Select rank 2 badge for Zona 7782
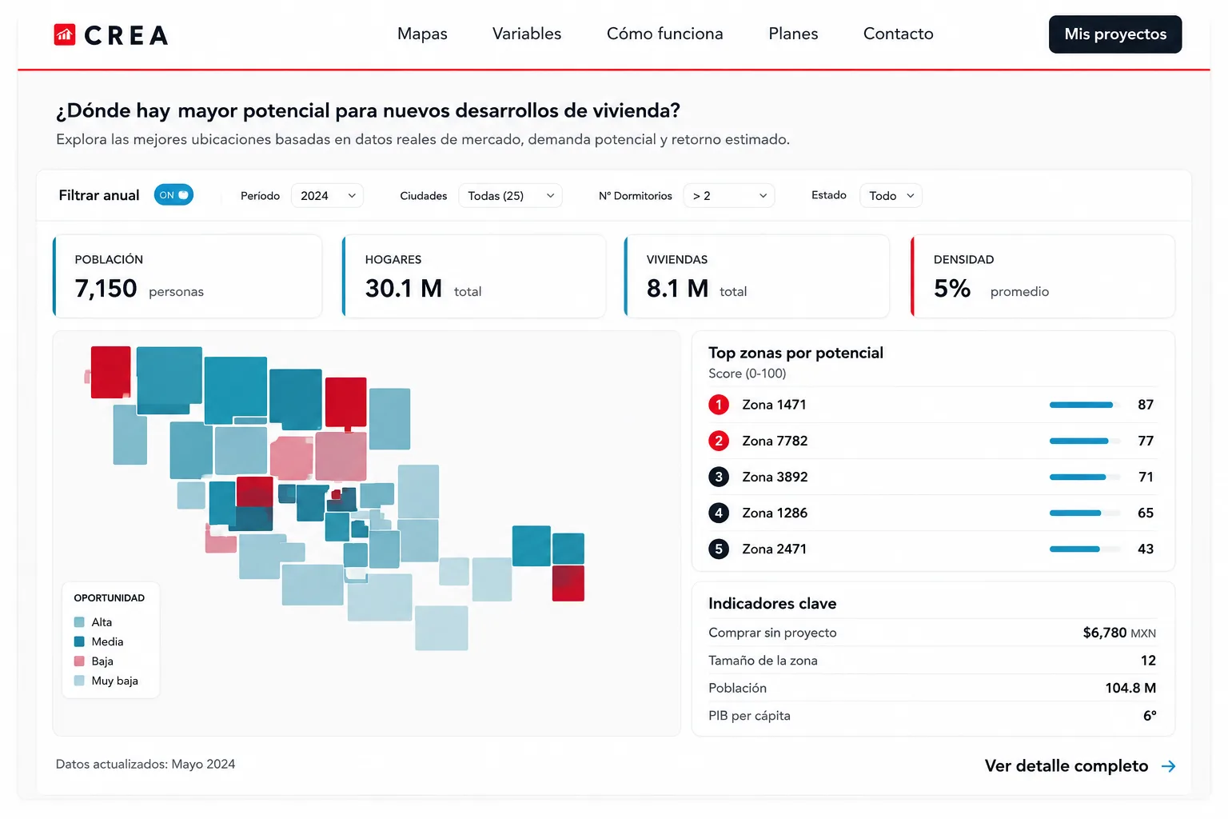The width and height of the screenshot is (1228, 819). (x=719, y=441)
